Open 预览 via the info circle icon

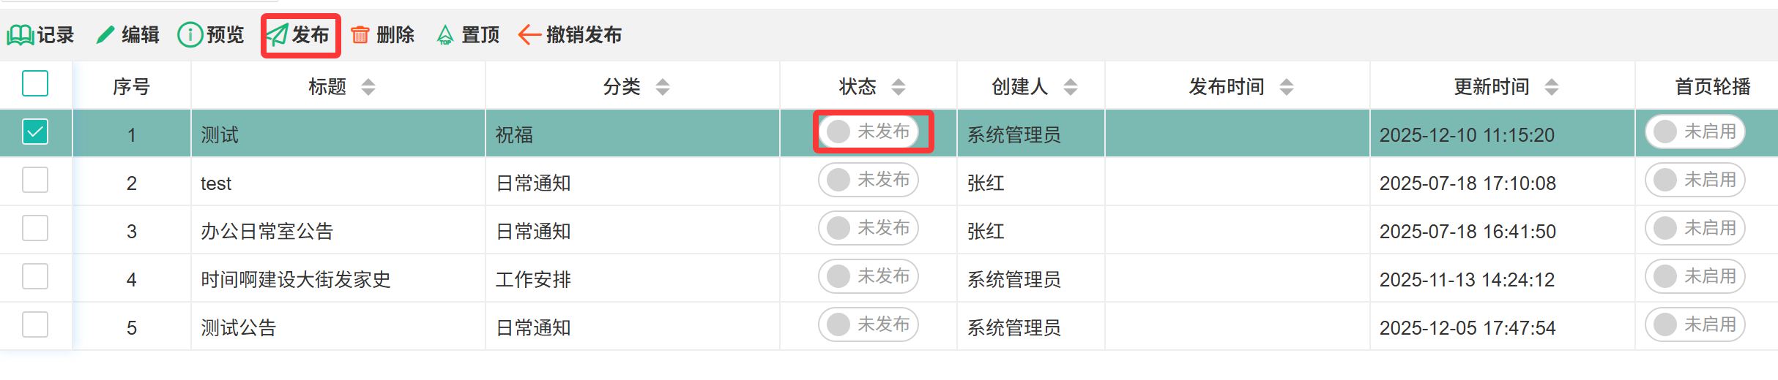(190, 35)
